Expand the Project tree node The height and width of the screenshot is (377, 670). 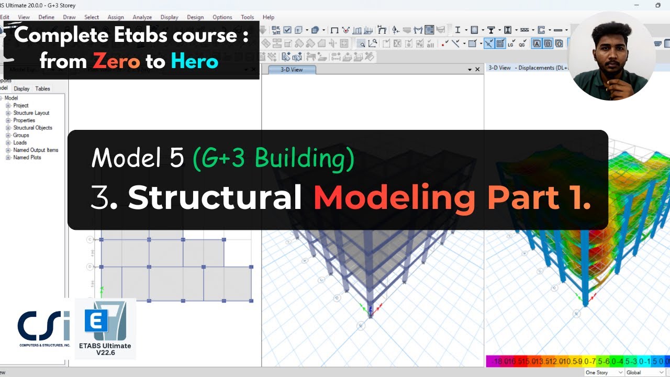point(8,105)
